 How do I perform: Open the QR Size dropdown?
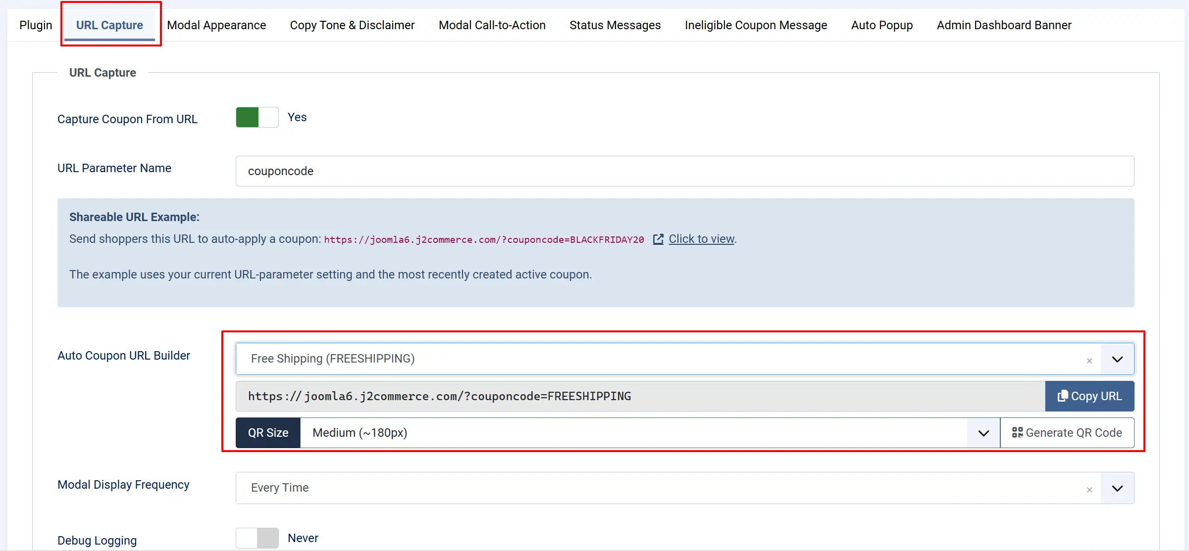(650, 433)
